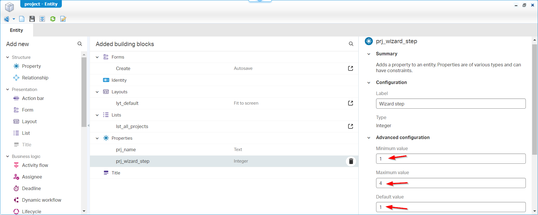Open lst_all_projects list with its open icon
This screenshot has height=215, width=538.
click(x=351, y=126)
